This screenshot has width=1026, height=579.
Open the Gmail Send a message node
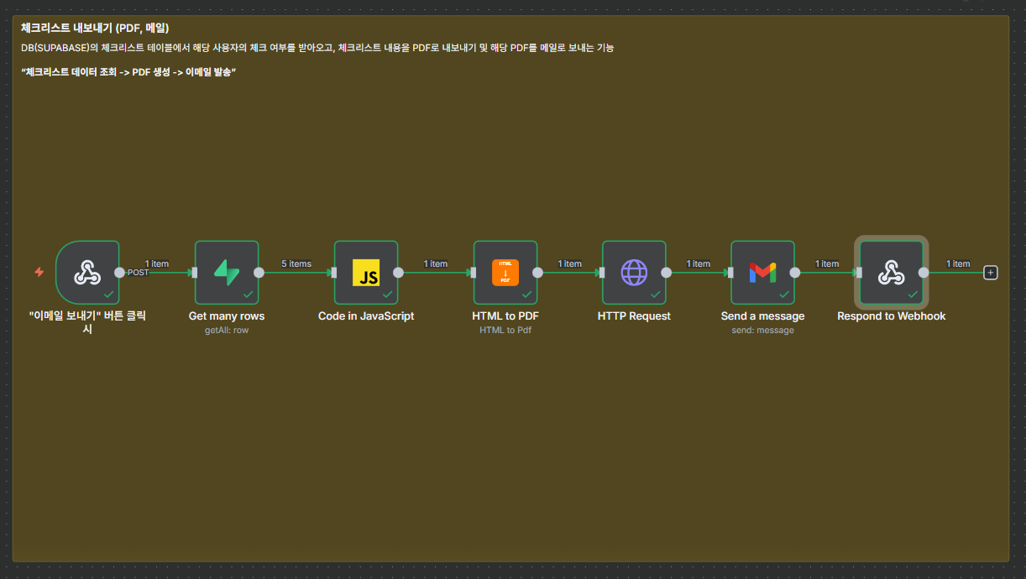[x=762, y=272]
